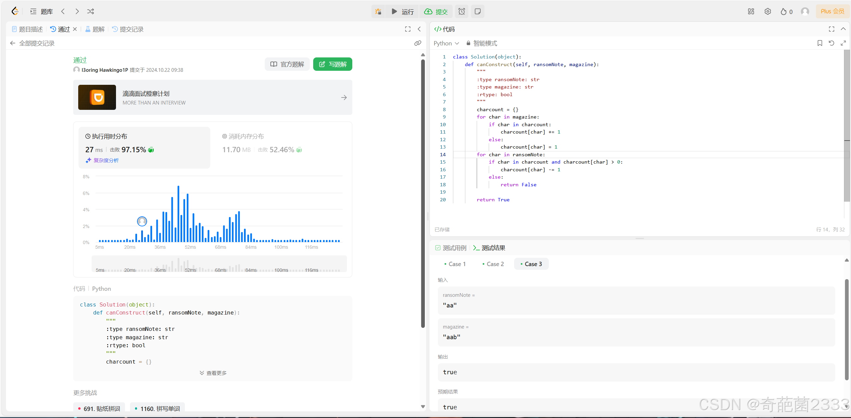Viewport: 851px width, 418px height.
Task: Collapse the code panel chevron
Action: click(843, 29)
